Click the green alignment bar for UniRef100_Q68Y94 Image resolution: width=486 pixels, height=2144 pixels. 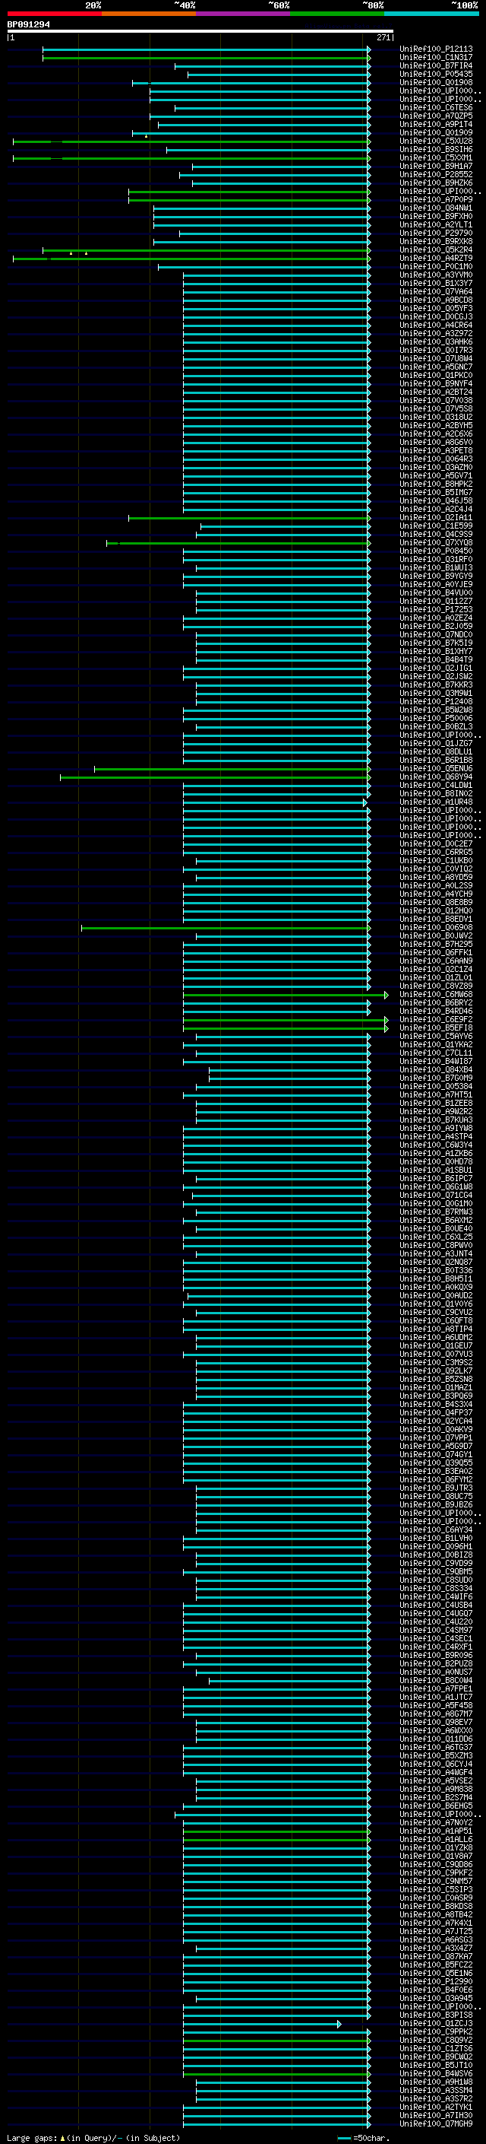pyautogui.click(x=215, y=777)
